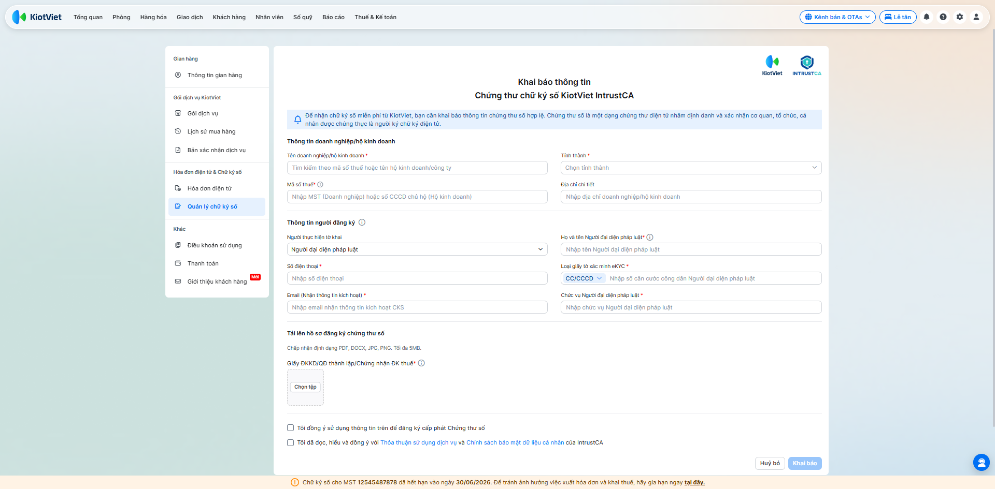Open the help question mark icon
The width and height of the screenshot is (995, 489).
[943, 17]
